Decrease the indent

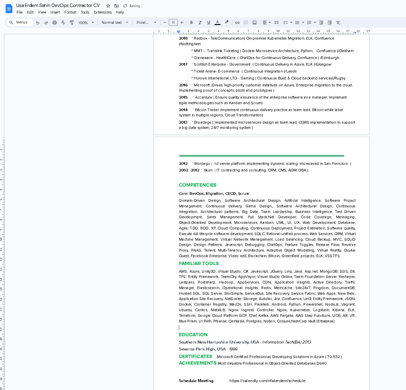tap(321, 23)
